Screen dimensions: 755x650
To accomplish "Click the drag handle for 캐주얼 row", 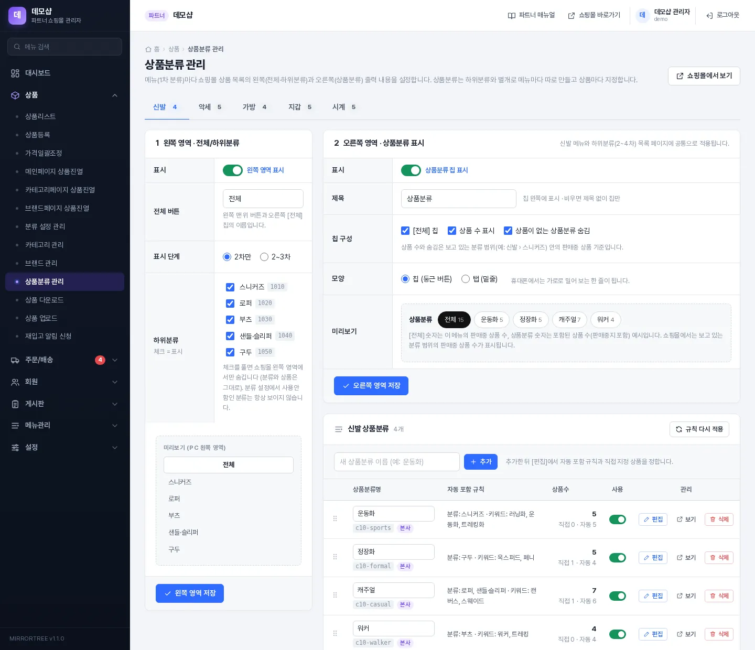I will 335,595.
